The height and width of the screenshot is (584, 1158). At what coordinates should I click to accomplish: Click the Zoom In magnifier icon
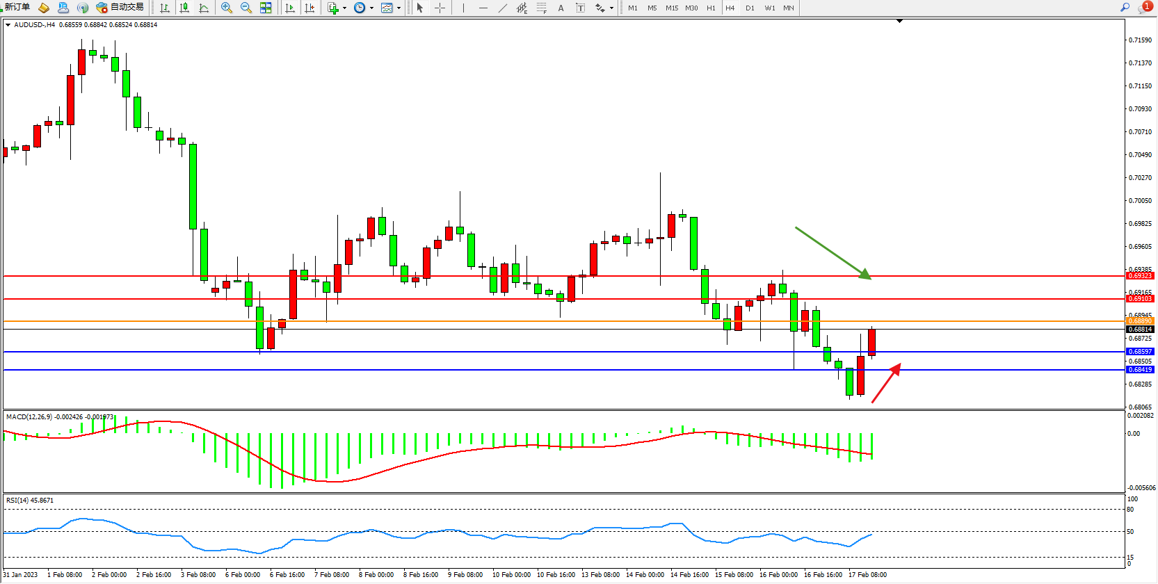point(227,8)
